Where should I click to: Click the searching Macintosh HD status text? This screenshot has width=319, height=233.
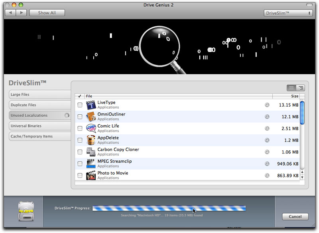point(162,215)
